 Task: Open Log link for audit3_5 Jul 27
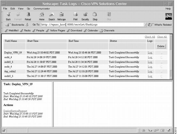coord(150,76)
